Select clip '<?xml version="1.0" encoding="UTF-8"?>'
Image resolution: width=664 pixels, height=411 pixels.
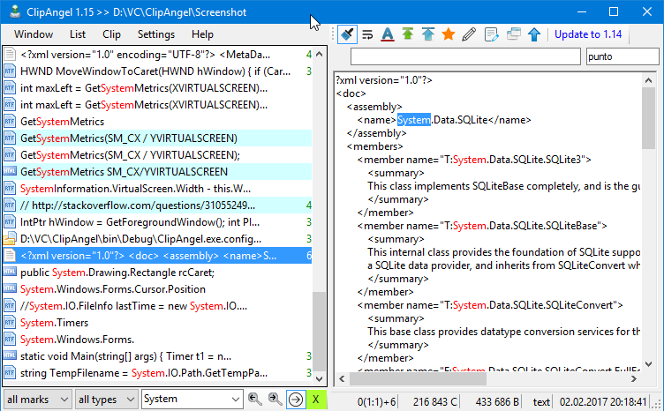coord(157,55)
